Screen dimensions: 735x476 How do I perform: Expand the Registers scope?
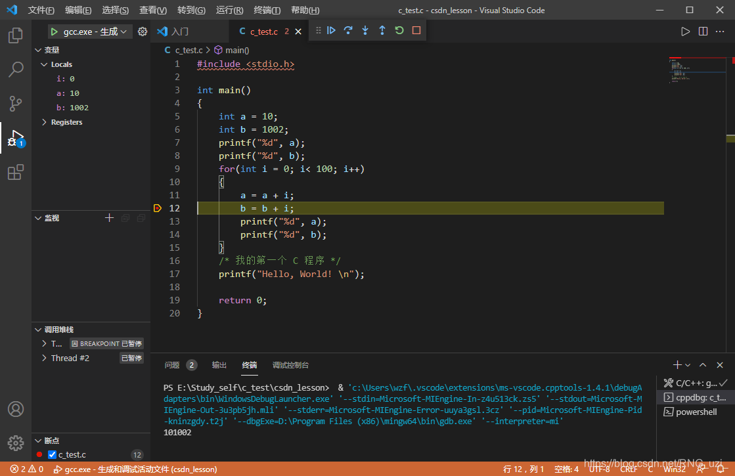(x=44, y=122)
